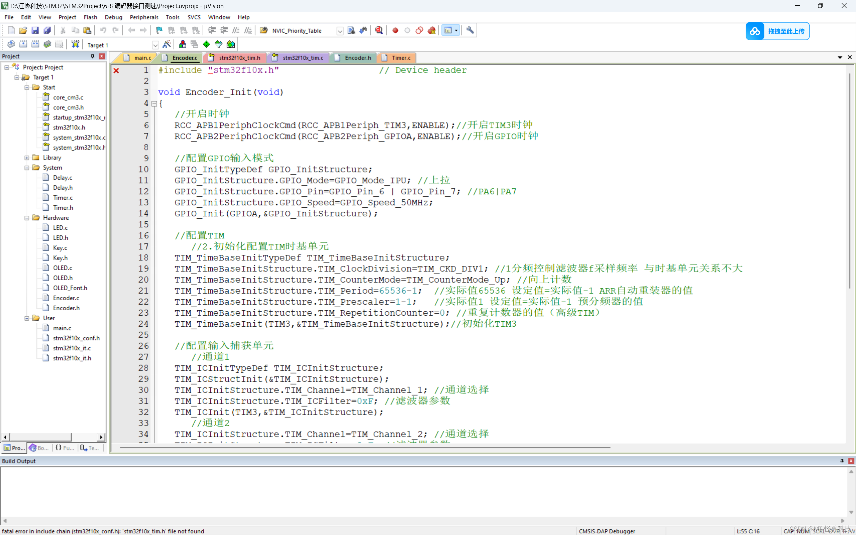Image resolution: width=856 pixels, height=535 pixels.
Task: Toggle the bookmark flag icon
Action: (x=159, y=30)
